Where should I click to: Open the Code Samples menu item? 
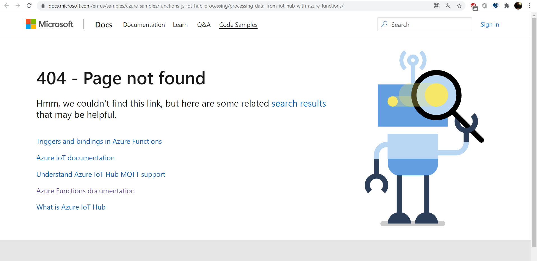238,25
